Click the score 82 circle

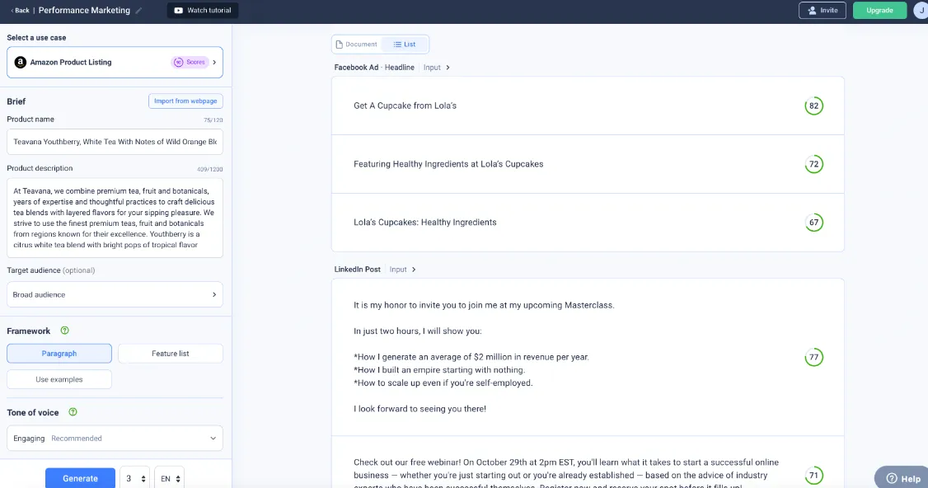coord(813,106)
